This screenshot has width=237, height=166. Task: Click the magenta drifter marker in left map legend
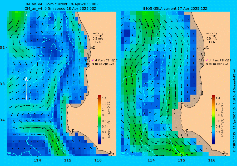(93, 60)
